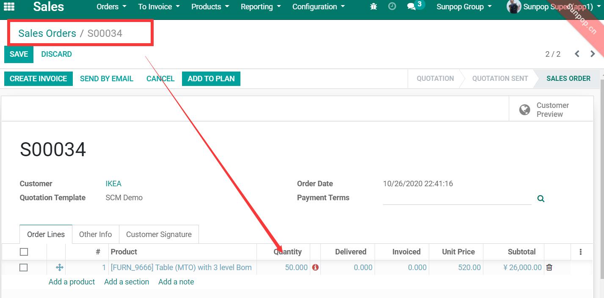The width and height of the screenshot is (604, 298).
Task: Switch to the Customer Signature tab
Action: tap(159, 234)
